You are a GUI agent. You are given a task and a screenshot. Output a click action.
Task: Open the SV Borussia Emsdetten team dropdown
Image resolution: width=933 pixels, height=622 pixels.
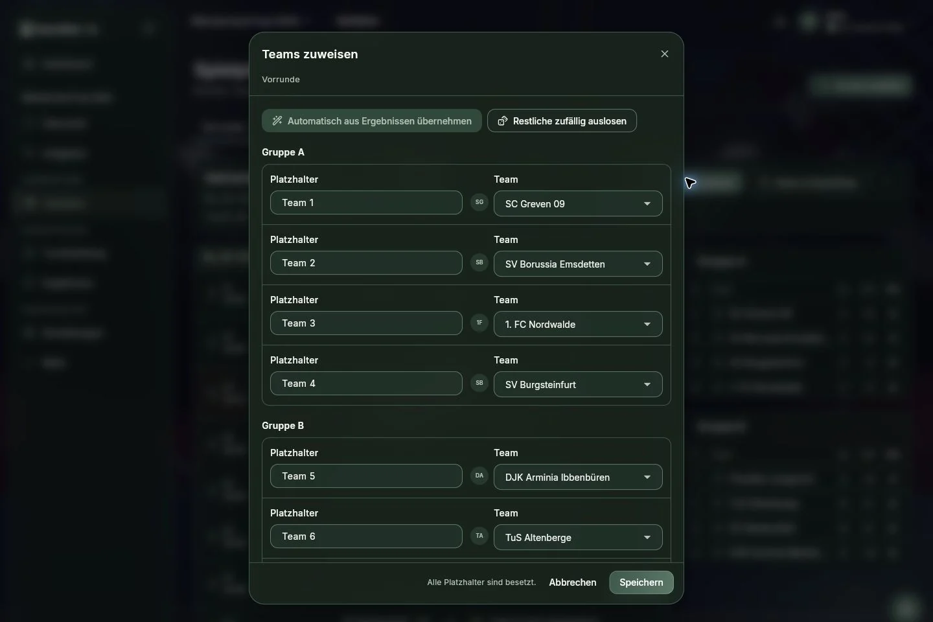tap(578, 264)
